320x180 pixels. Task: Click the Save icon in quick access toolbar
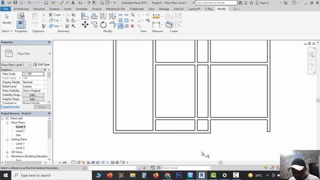15,2
